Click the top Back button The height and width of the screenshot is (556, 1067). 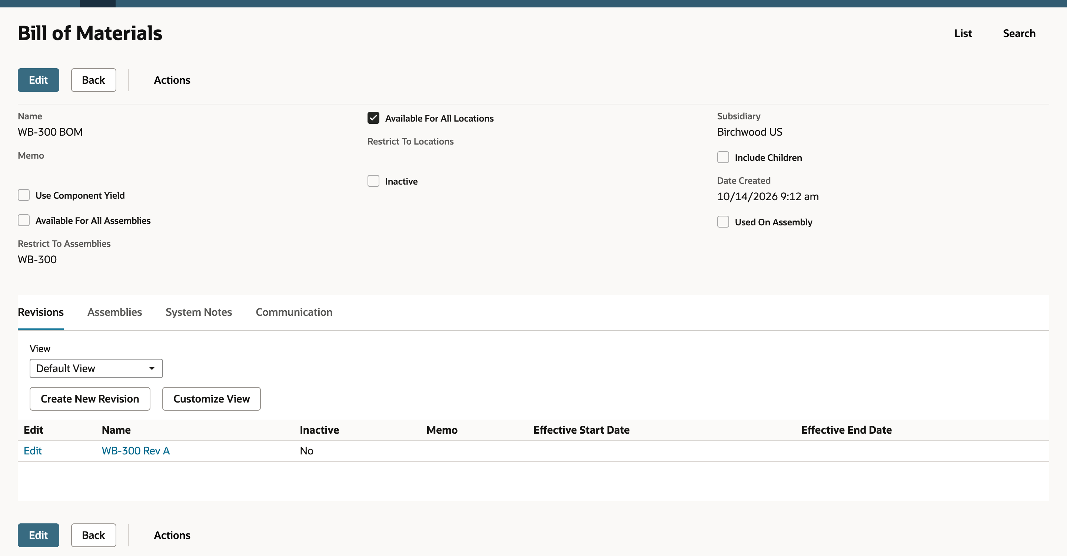93,80
